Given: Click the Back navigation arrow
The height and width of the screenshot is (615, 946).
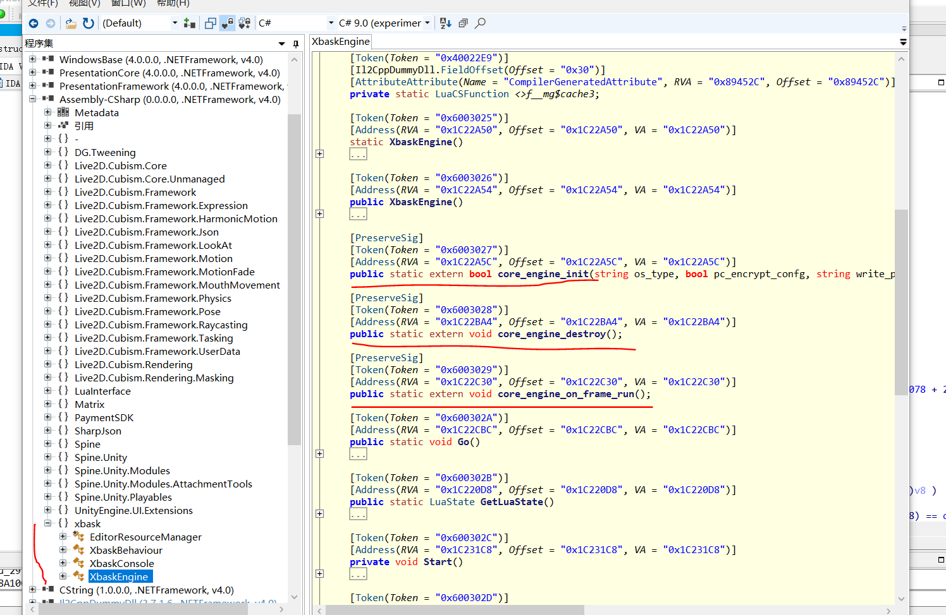Looking at the screenshot, I should (34, 23).
